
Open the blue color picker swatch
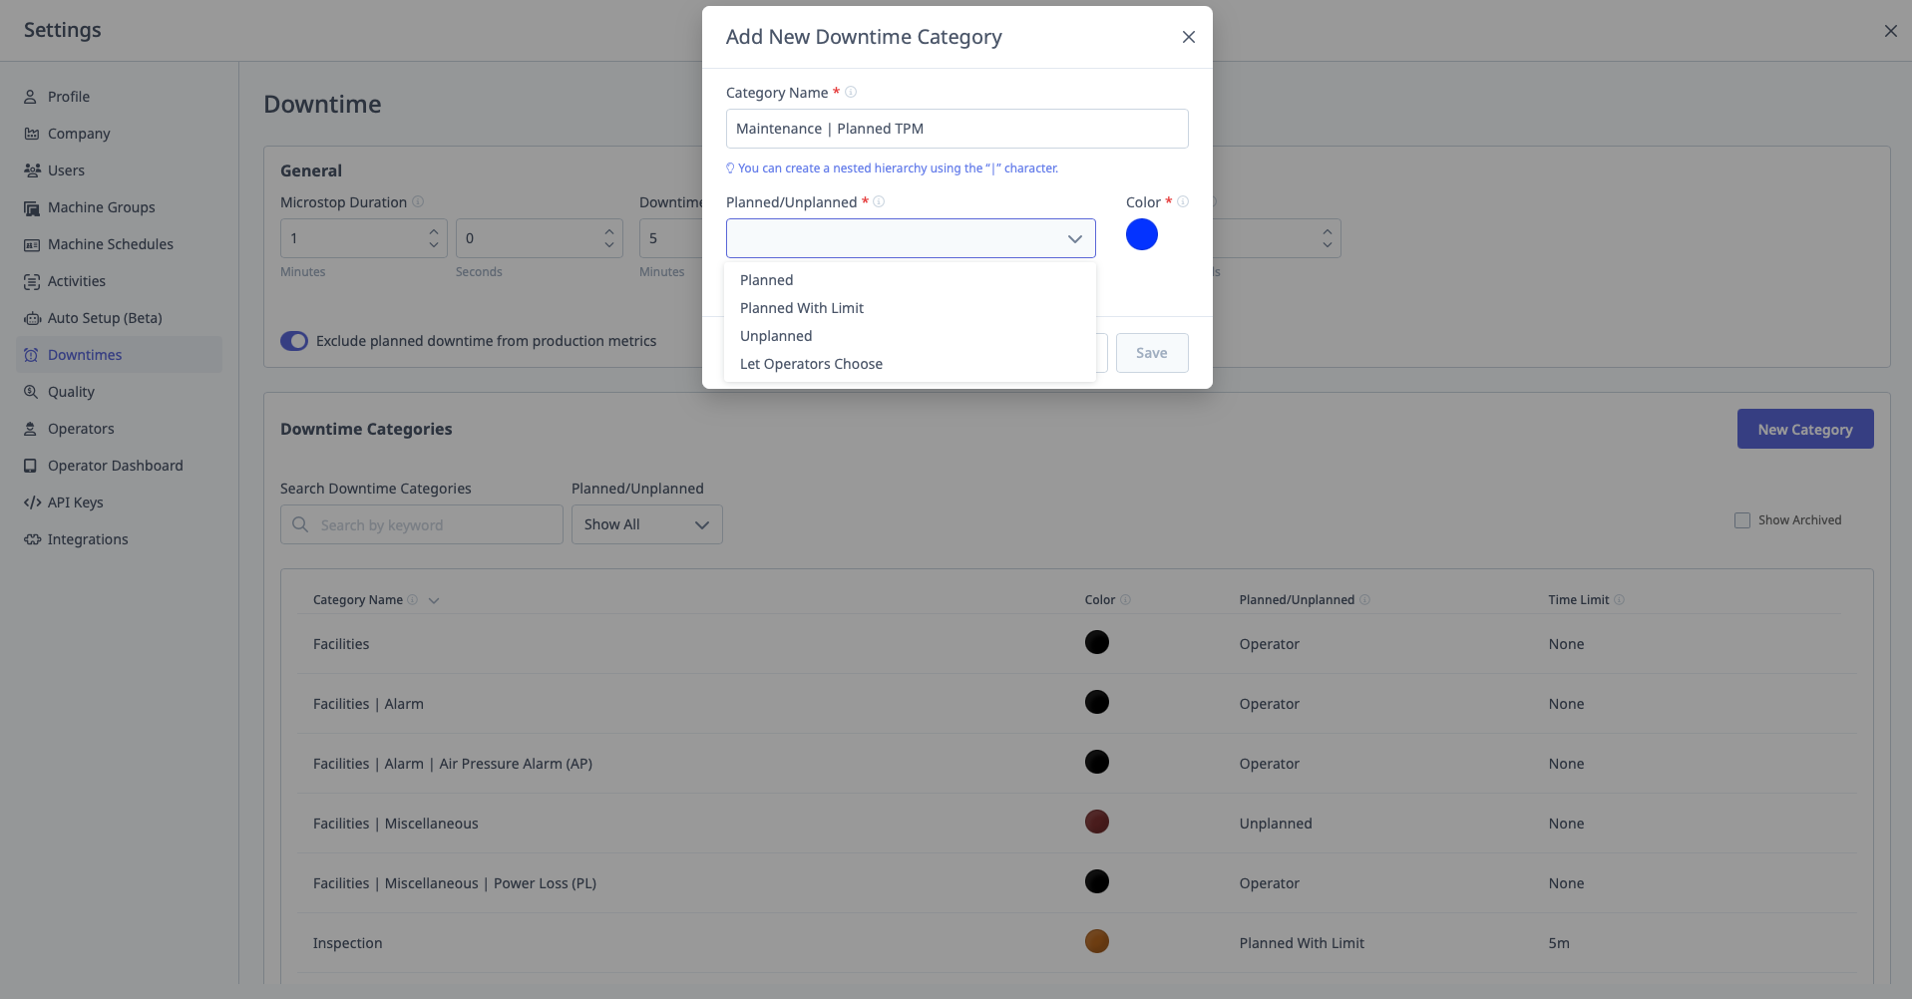point(1141,234)
